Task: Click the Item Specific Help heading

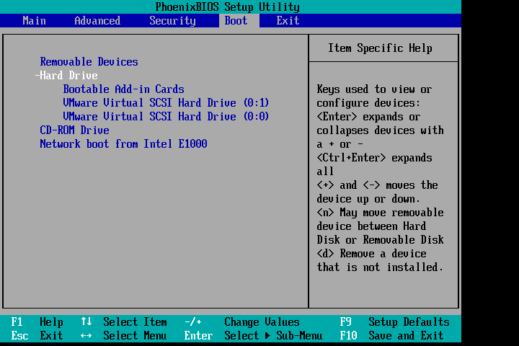Action: tap(380, 48)
